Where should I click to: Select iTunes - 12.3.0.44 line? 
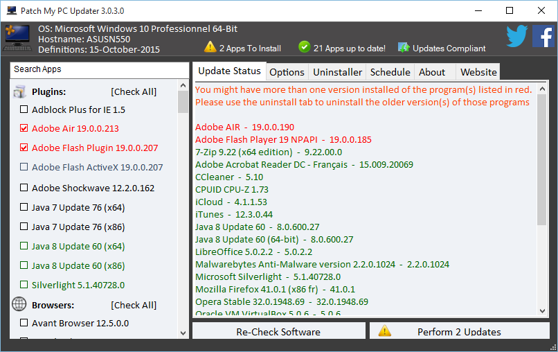pos(234,214)
